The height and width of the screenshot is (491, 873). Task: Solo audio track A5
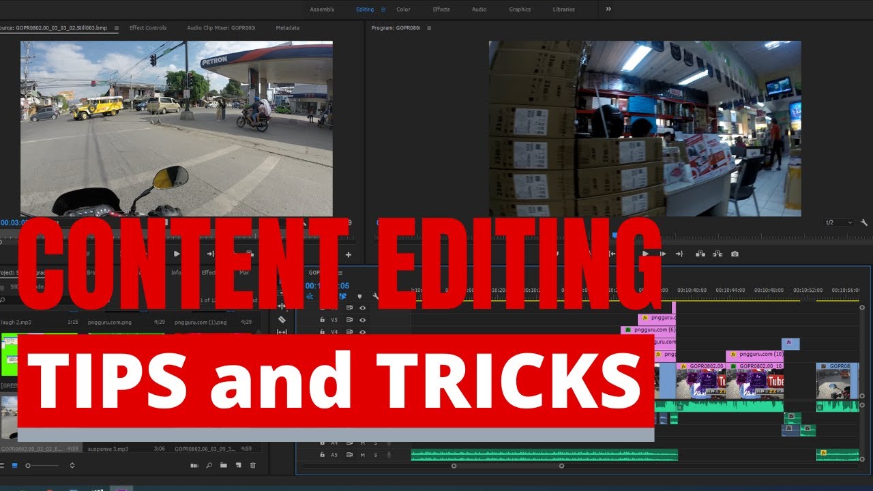[x=375, y=455]
